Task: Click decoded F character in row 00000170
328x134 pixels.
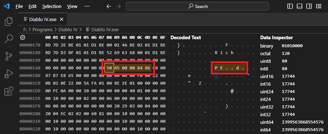Action: 227,45
